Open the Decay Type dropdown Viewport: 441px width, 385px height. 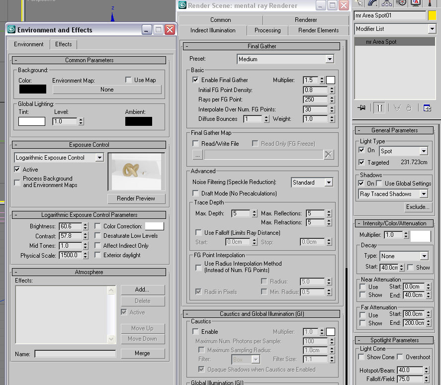tap(404, 256)
